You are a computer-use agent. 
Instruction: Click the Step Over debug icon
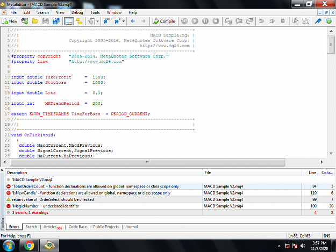pos(239,21)
